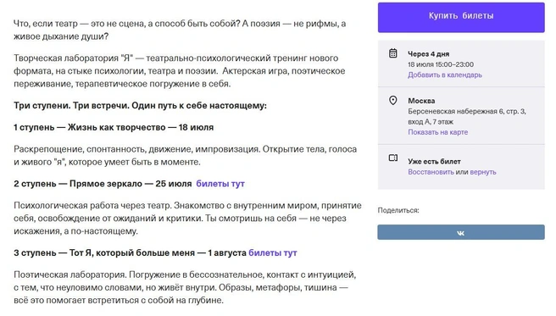Open билеты тут link for 1 августа
The image size is (556, 316).
(x=273, y=252)
